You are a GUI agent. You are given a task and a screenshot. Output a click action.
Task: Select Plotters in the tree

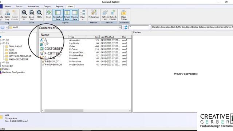6,69
